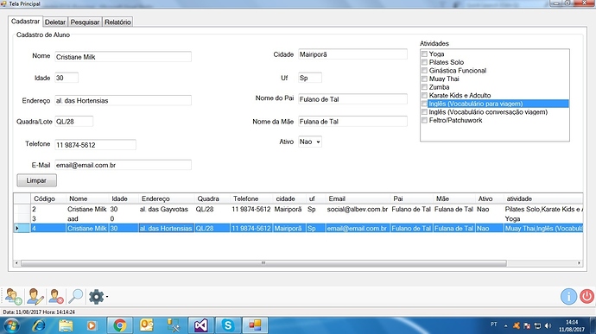This screenshot has height=334, width=596.
Task: Switch to the Pesquisar tab
Action: [85, 22]
